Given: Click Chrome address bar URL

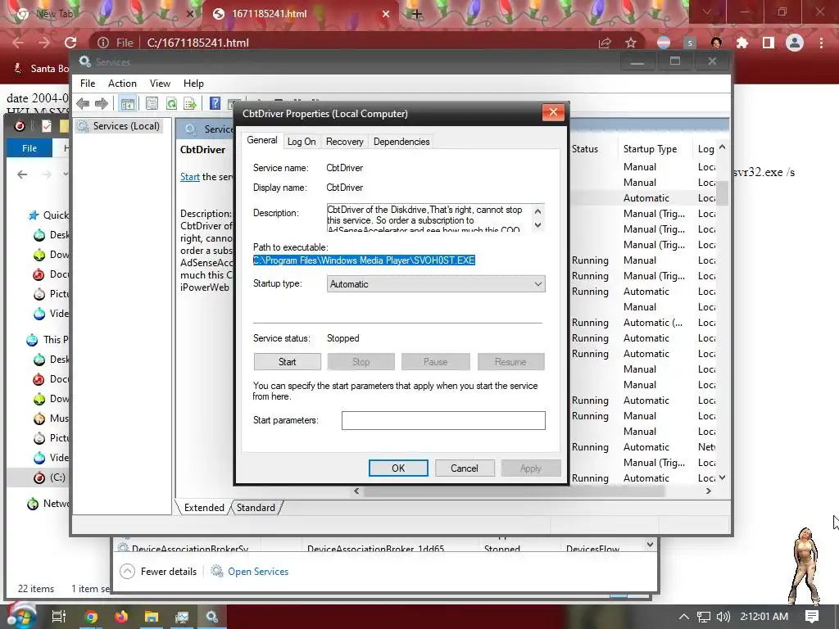Looking at the screenshot, I should (198, 43).
